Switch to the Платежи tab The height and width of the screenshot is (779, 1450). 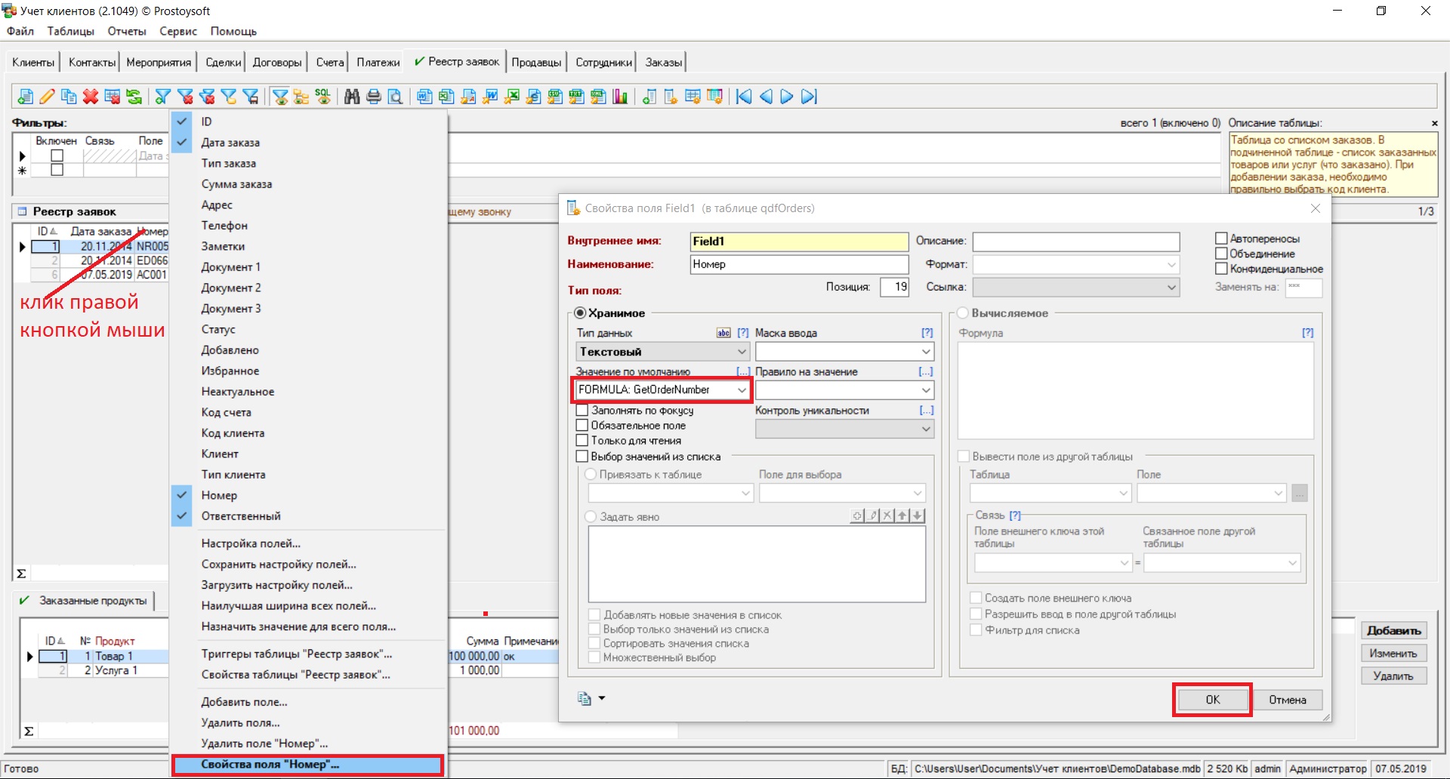tap(378, 62)
